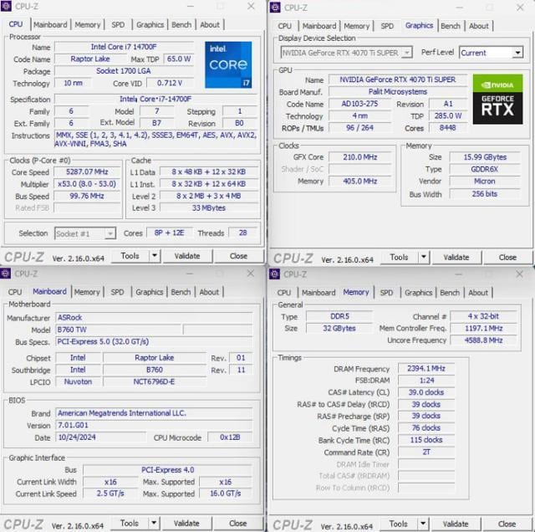Image resolution: width=535 pixels, height=532 pixels.
Task: Open the SPD tab in the Mainboard window
Action: point(117,292)
